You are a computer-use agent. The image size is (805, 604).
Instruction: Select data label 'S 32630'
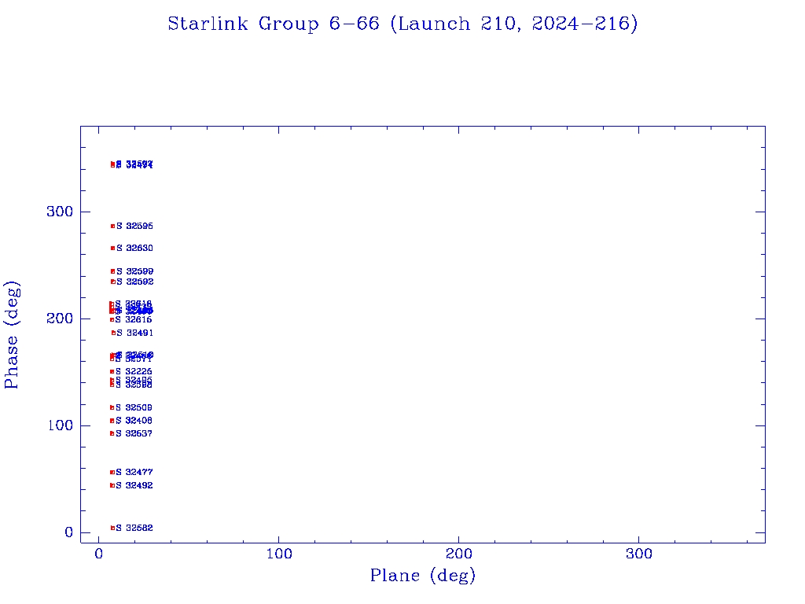(134, 248)
